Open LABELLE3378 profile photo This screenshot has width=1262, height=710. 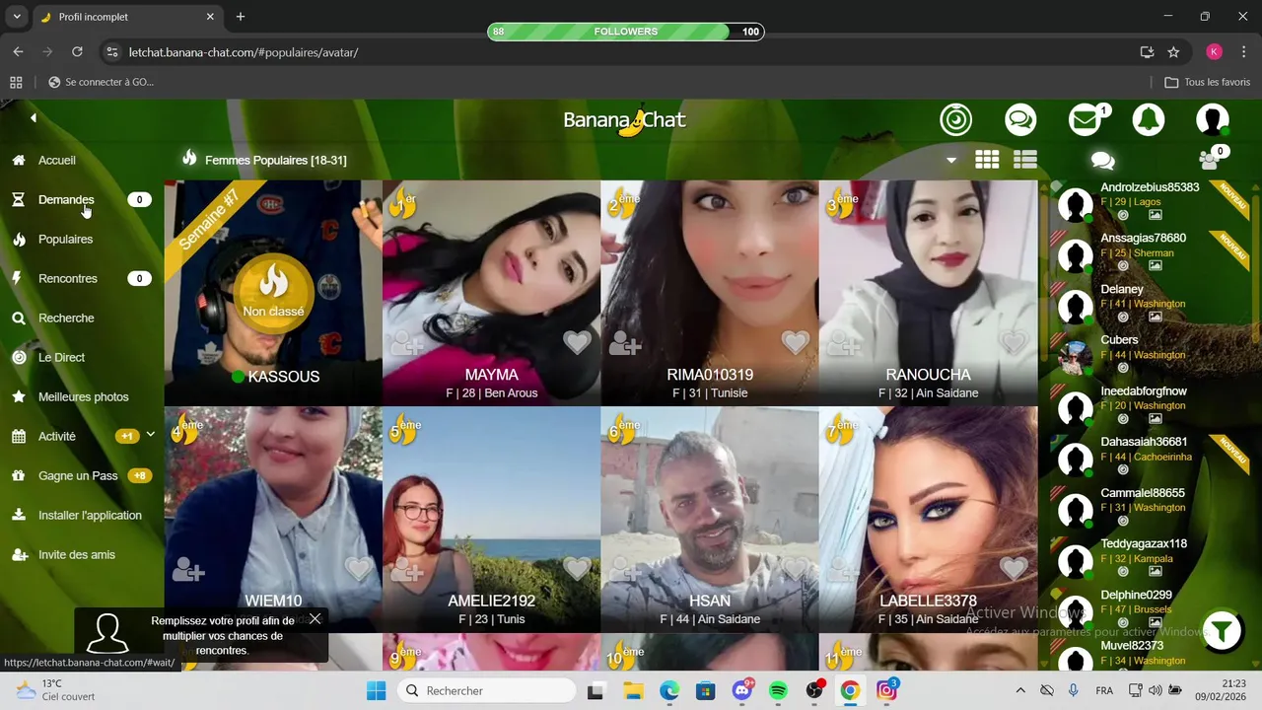click(928, 519)
